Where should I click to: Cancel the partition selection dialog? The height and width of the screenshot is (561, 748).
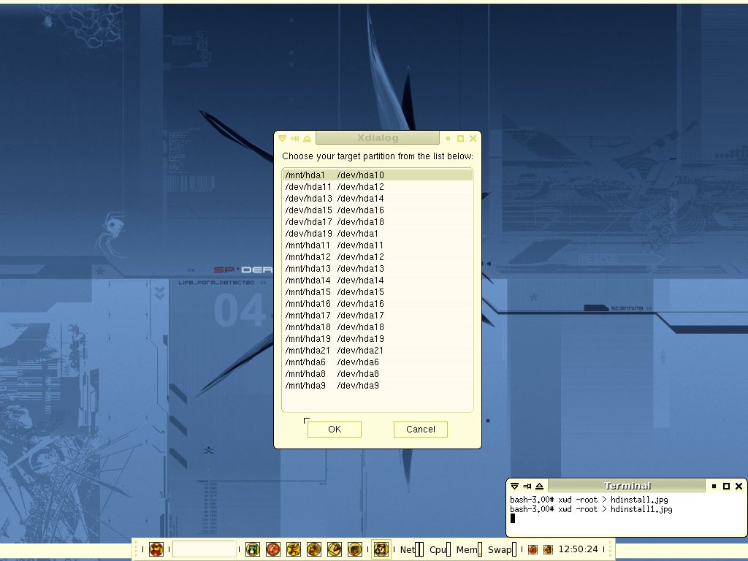[420, 430]
